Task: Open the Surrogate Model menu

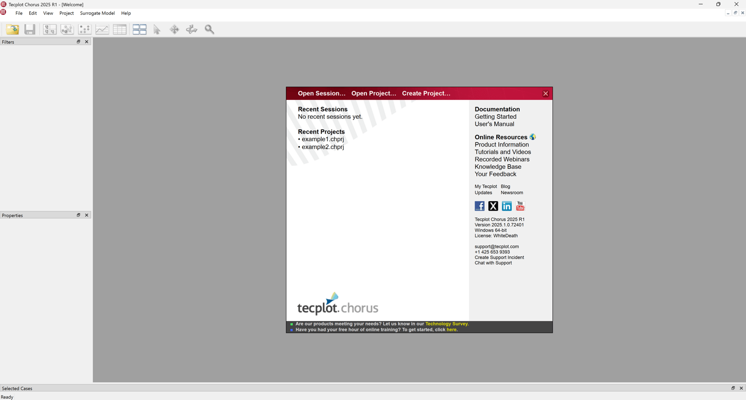Action: (97, 13)
